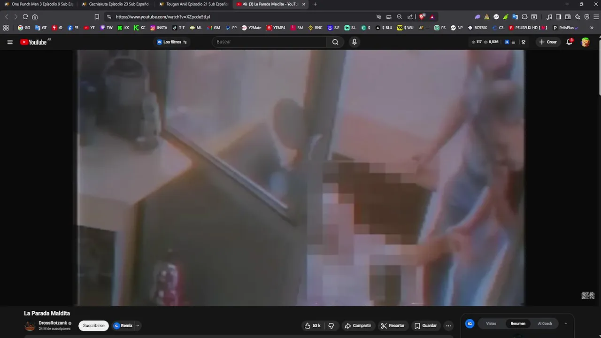Dislike the video
601x338 pixels.
click(x=331, y=325)
